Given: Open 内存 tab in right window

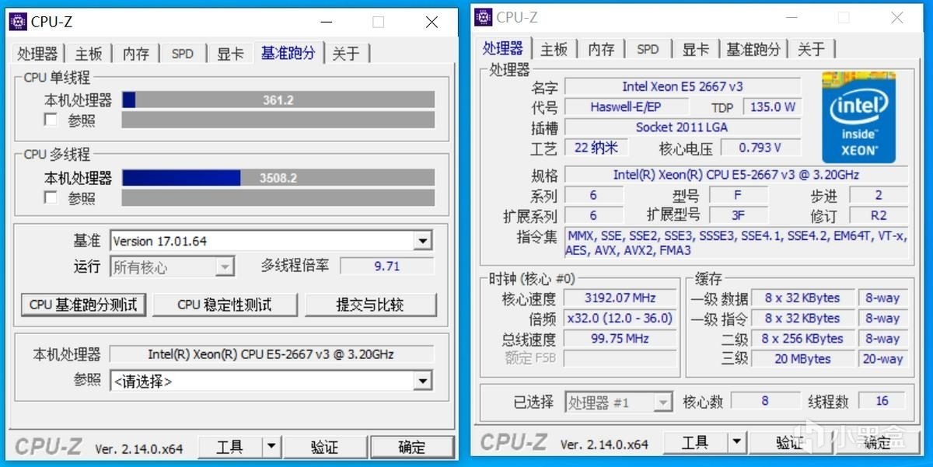Looking at the screenshot, I should tap(601, 50).
